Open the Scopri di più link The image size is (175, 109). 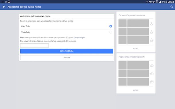(x=79, y=37)
